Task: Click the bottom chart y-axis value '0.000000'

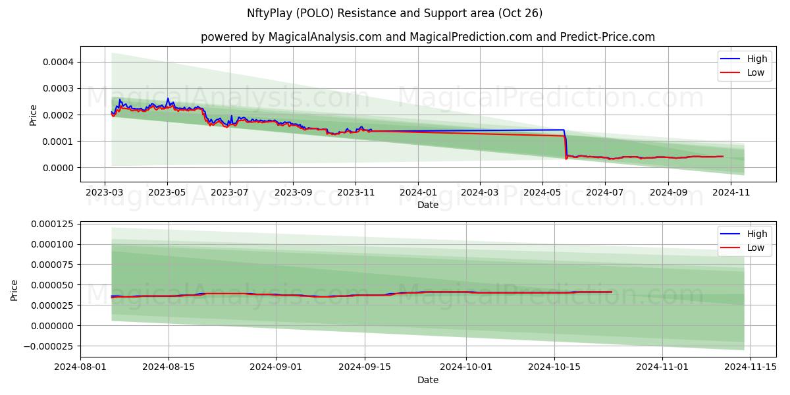Action: click(x=54, y=326)
